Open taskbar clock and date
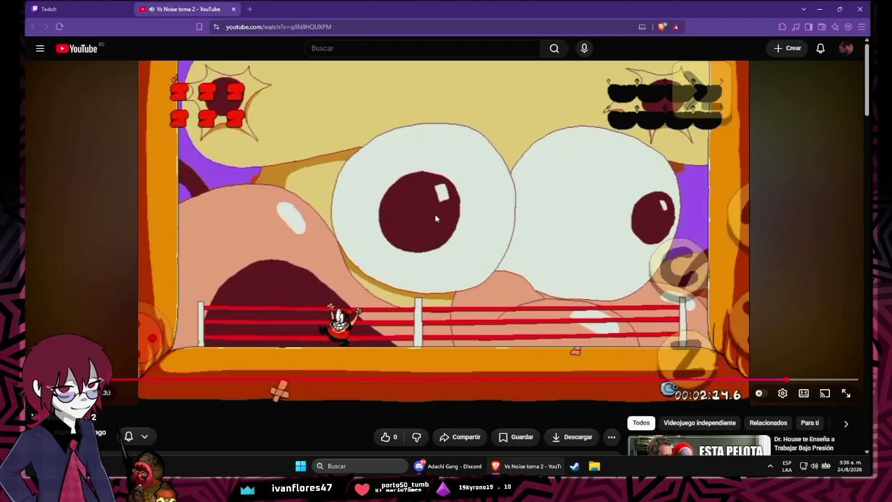892x502 pixels. pos(850,466)
